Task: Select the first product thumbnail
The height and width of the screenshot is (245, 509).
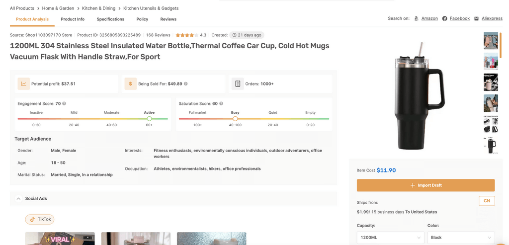Action: (491, 41)
